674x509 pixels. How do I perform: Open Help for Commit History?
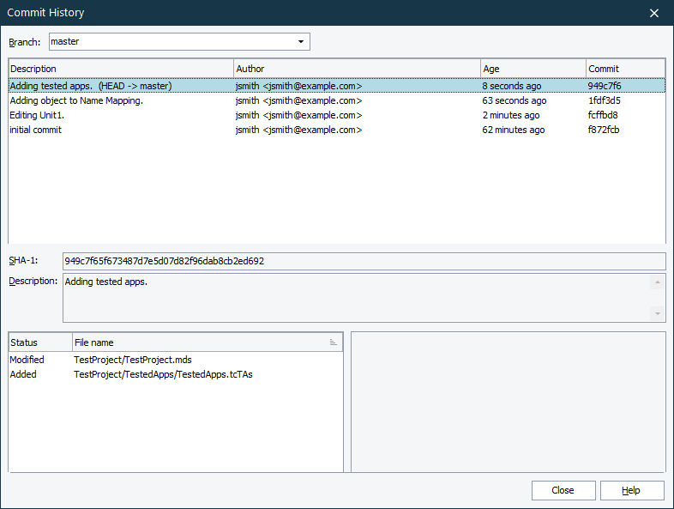[632, 490]
